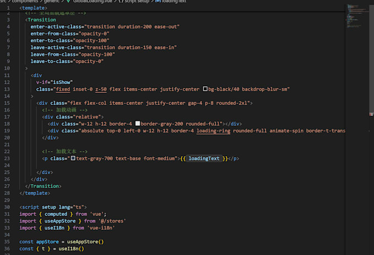This screenshot has width=374, height=255.
Task: Click line number 23 in gutter
Action: coord(7,158)
